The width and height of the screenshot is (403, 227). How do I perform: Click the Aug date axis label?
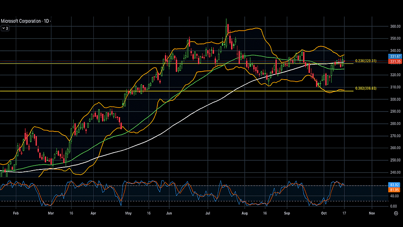245,213
